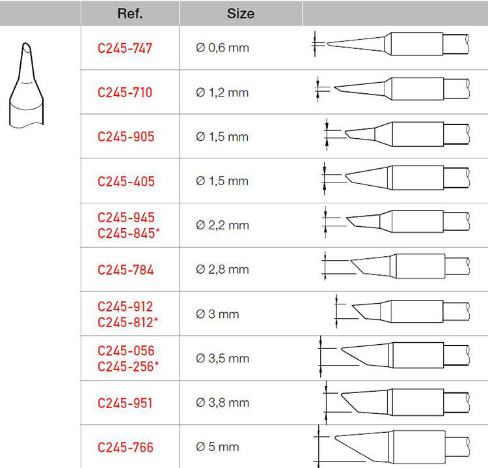Click the C245-784 reference
The width and height of the screenshot is (488, 468).
(126, 270)
